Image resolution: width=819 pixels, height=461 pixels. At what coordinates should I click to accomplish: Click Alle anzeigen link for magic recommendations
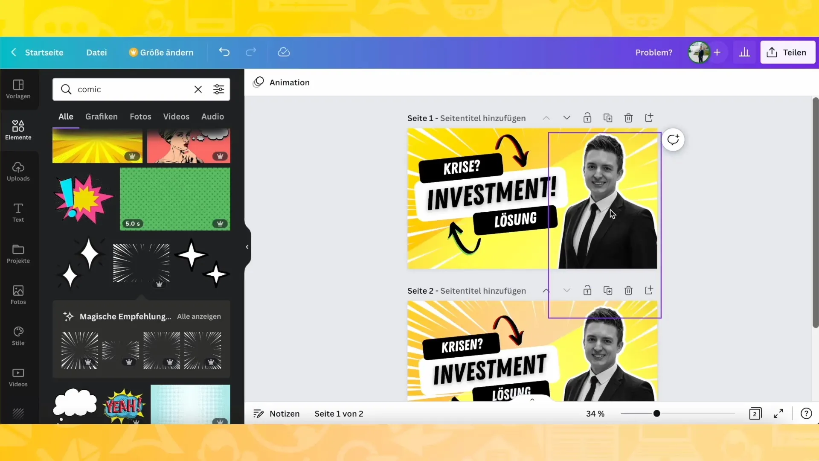[198, 316]
